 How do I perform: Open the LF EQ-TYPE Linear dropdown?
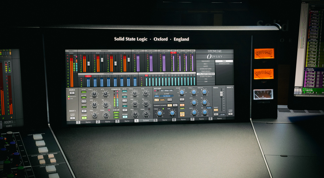84,98
